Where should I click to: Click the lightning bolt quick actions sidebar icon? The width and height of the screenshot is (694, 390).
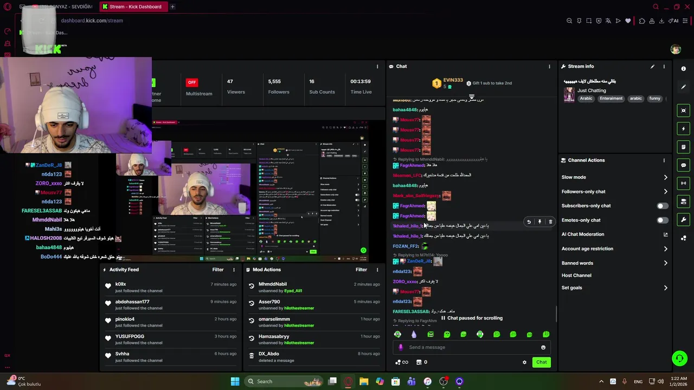pos(683,129)
